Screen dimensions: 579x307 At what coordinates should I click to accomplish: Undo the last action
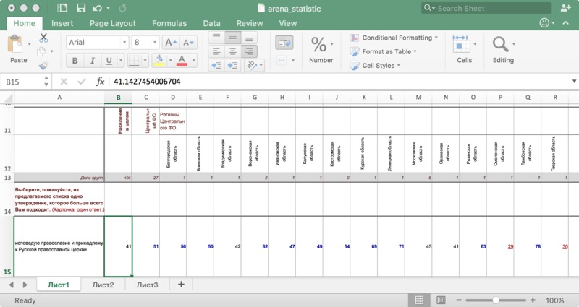(97, 8)
